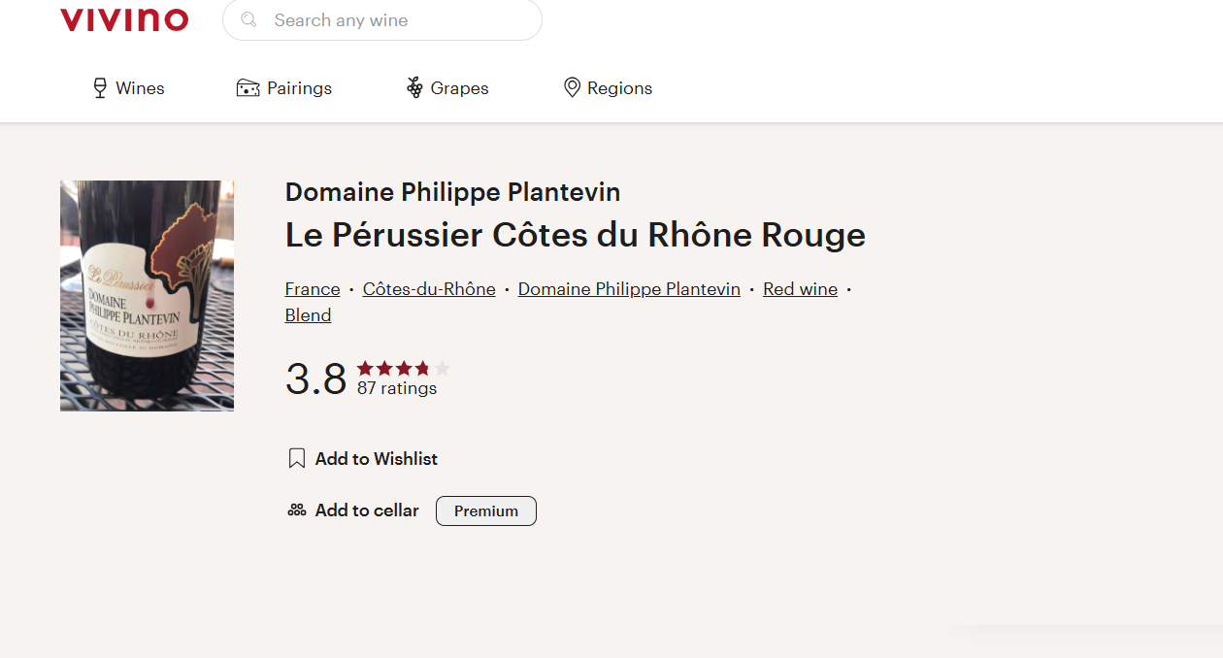Follow the Côtes-du-Rhône region link
Viewport: 1223px width, 658px height.
click(429, 289)
